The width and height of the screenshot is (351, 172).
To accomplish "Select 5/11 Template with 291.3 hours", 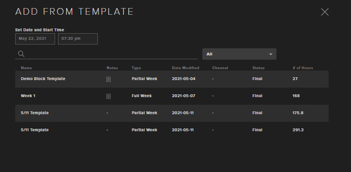I will coord(172,130).
